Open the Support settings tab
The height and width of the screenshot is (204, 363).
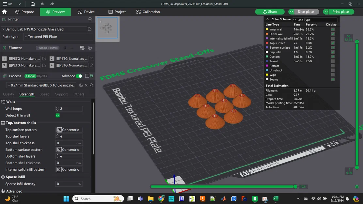pos(61,94)
